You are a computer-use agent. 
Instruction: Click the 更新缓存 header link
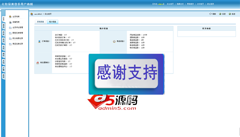tap(190, 4)
